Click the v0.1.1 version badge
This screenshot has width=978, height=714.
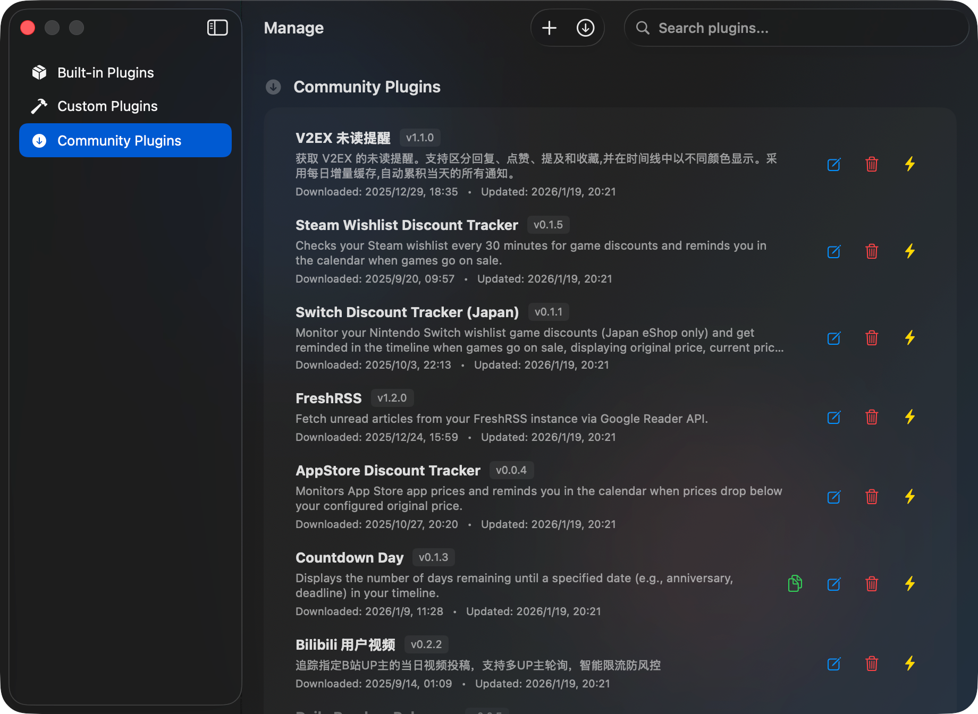point(549,312)
